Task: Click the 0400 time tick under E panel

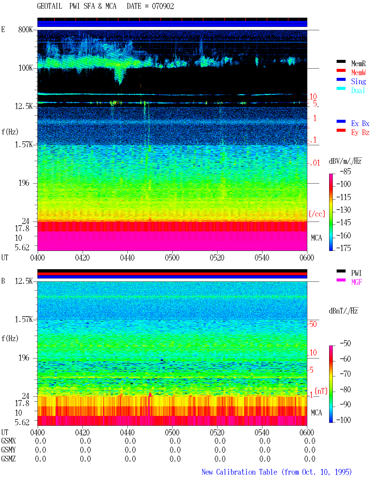Action: coord(37,258)
